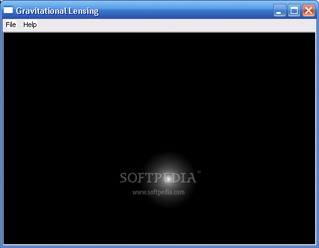The height and width of the screenshot is (248, 319).
Task: Maximize the Gravitational Lensing window
Action: [294, 10]
